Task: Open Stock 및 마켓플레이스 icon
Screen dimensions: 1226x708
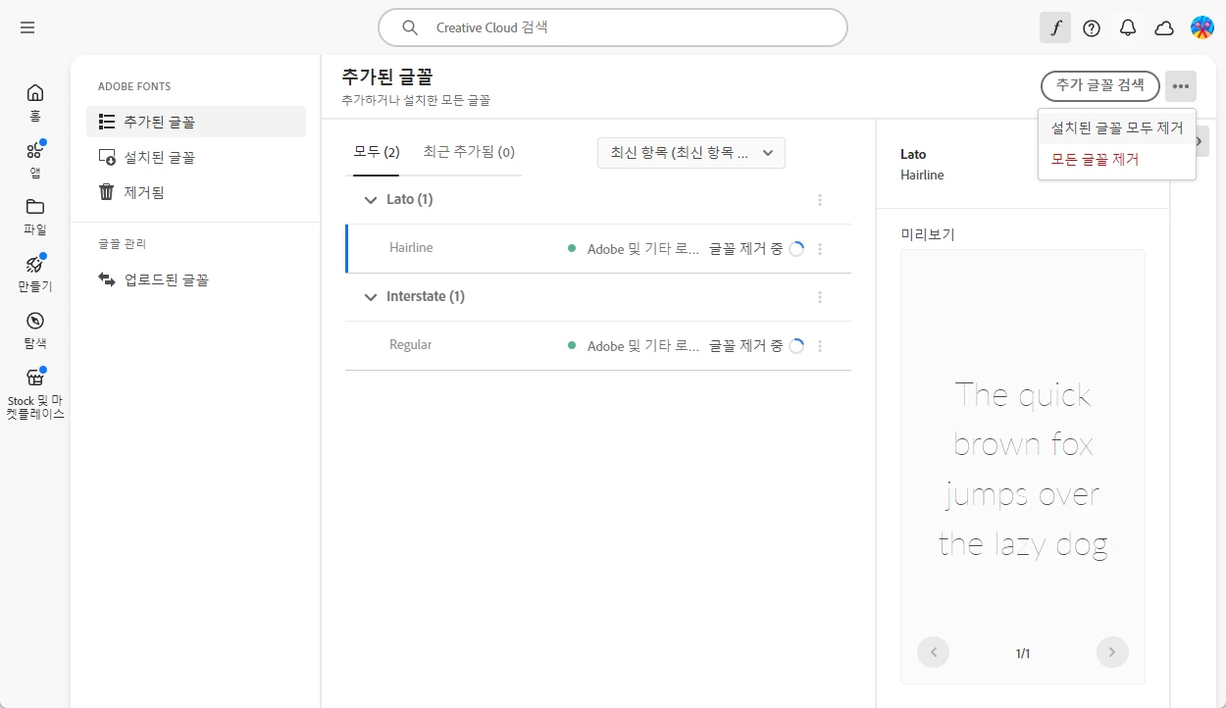Action: coord(35,393)
